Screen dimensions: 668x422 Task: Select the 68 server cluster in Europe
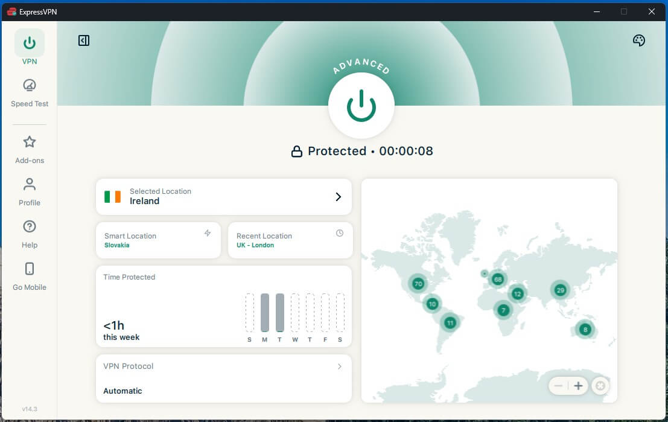(x=498, y=279)
